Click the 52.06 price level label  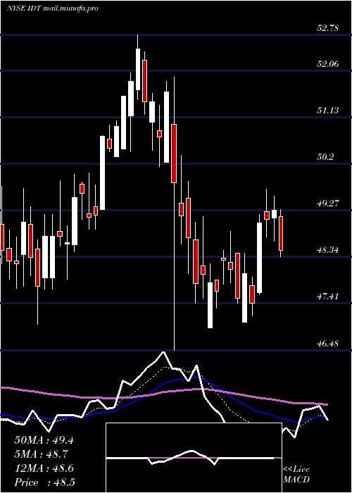327,64
